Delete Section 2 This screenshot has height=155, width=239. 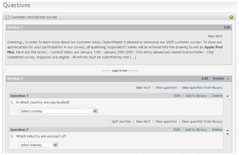(x=218, y=78)
